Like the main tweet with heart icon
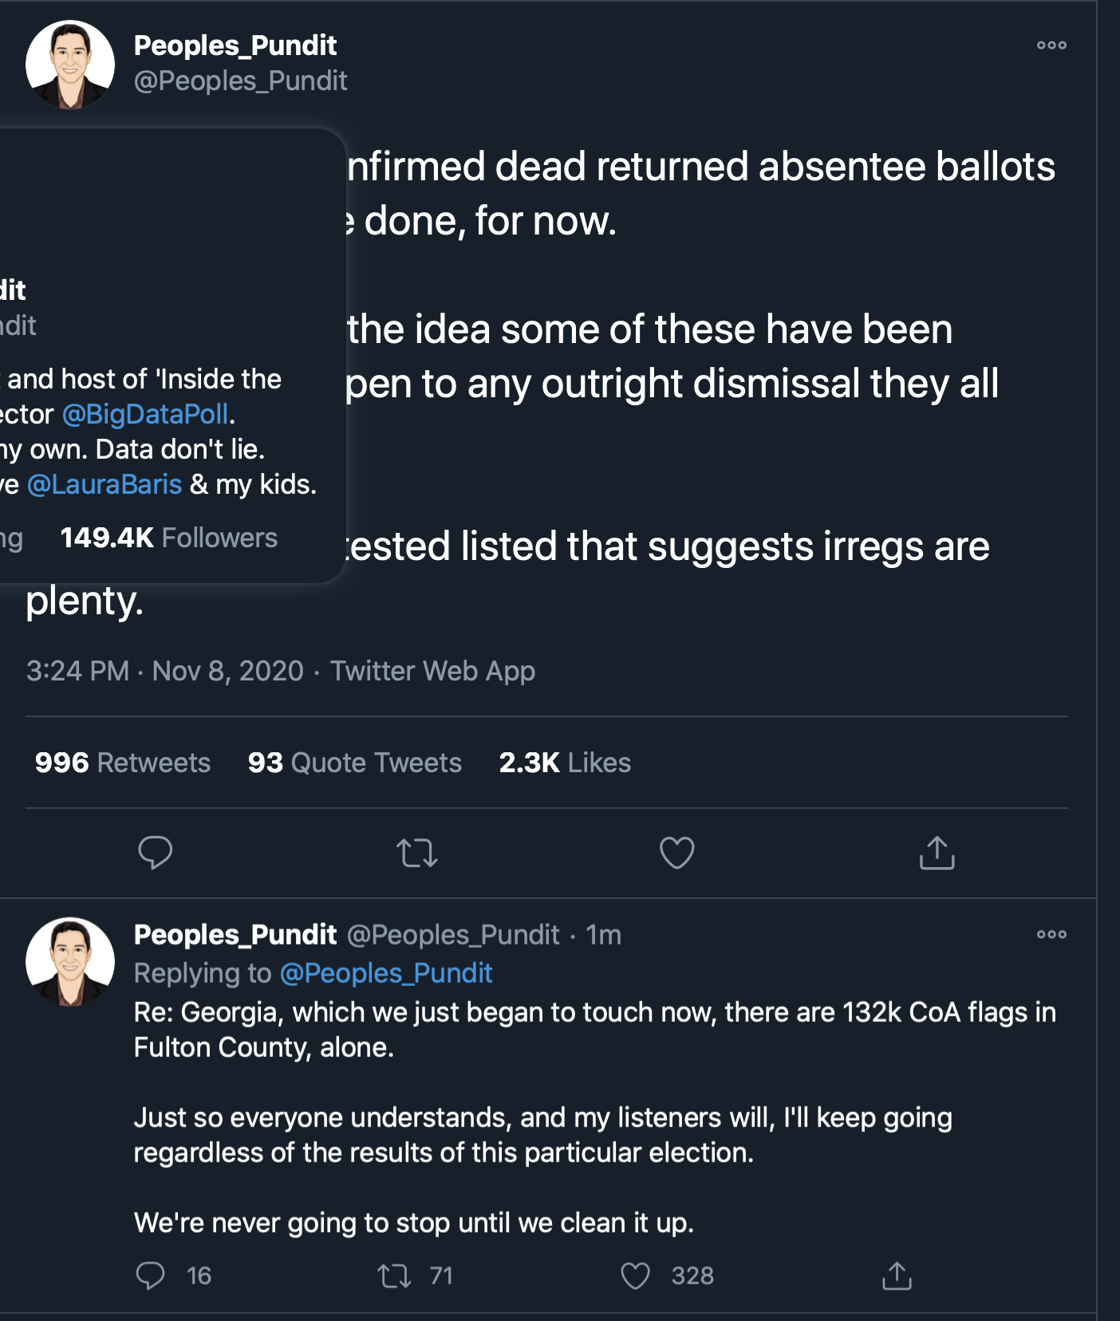 click(x=677, y=853)
